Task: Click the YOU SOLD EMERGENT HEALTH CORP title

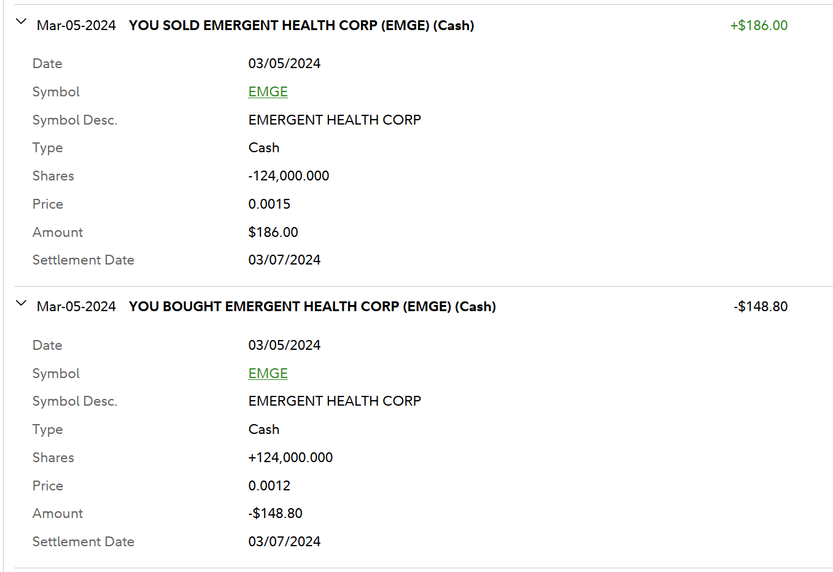Action: point(301,26)
